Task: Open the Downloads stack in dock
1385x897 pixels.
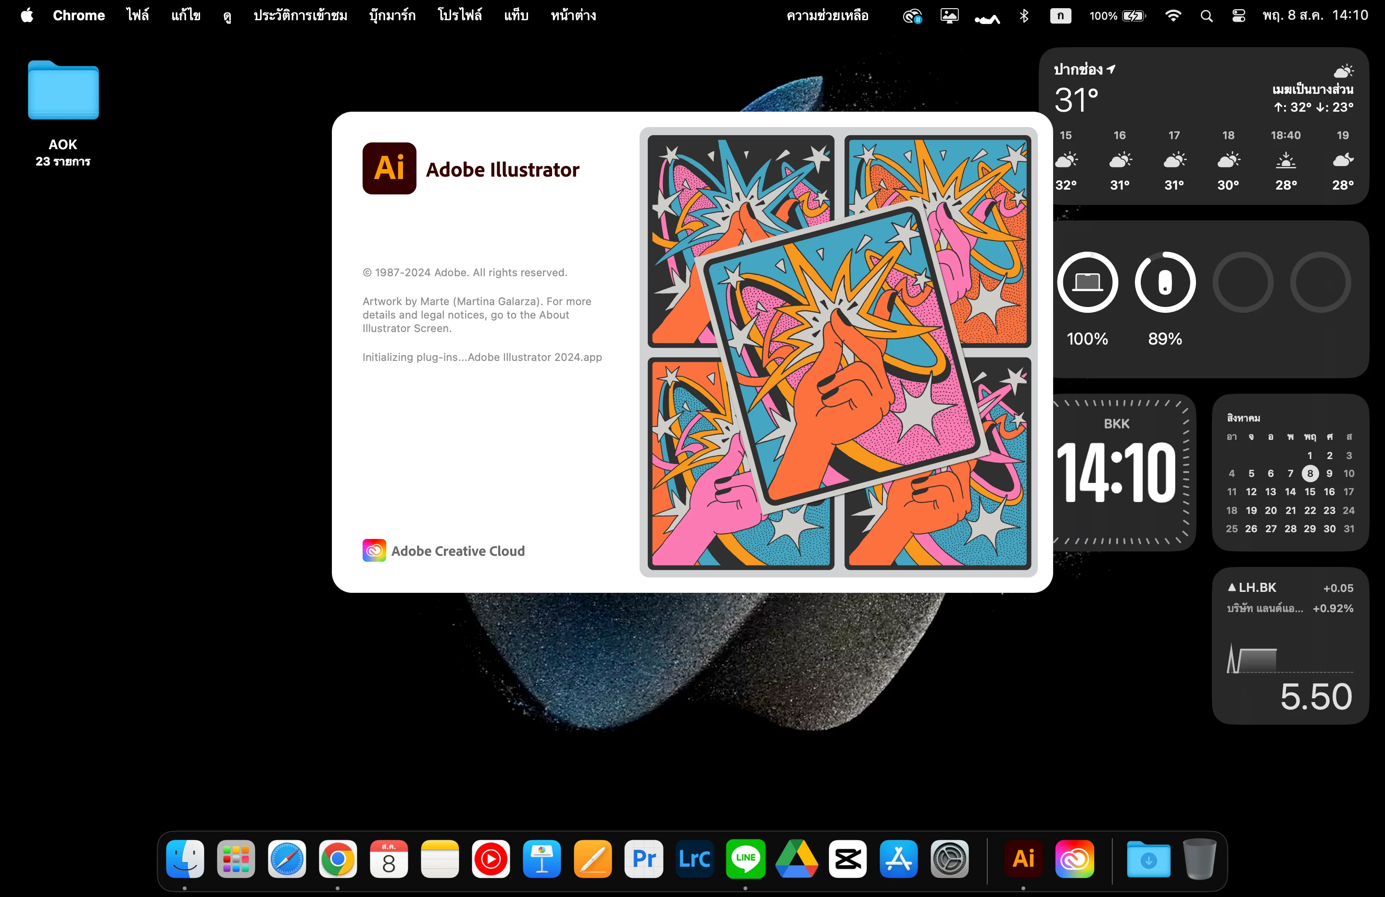Action: click(x=1148, y=859)
